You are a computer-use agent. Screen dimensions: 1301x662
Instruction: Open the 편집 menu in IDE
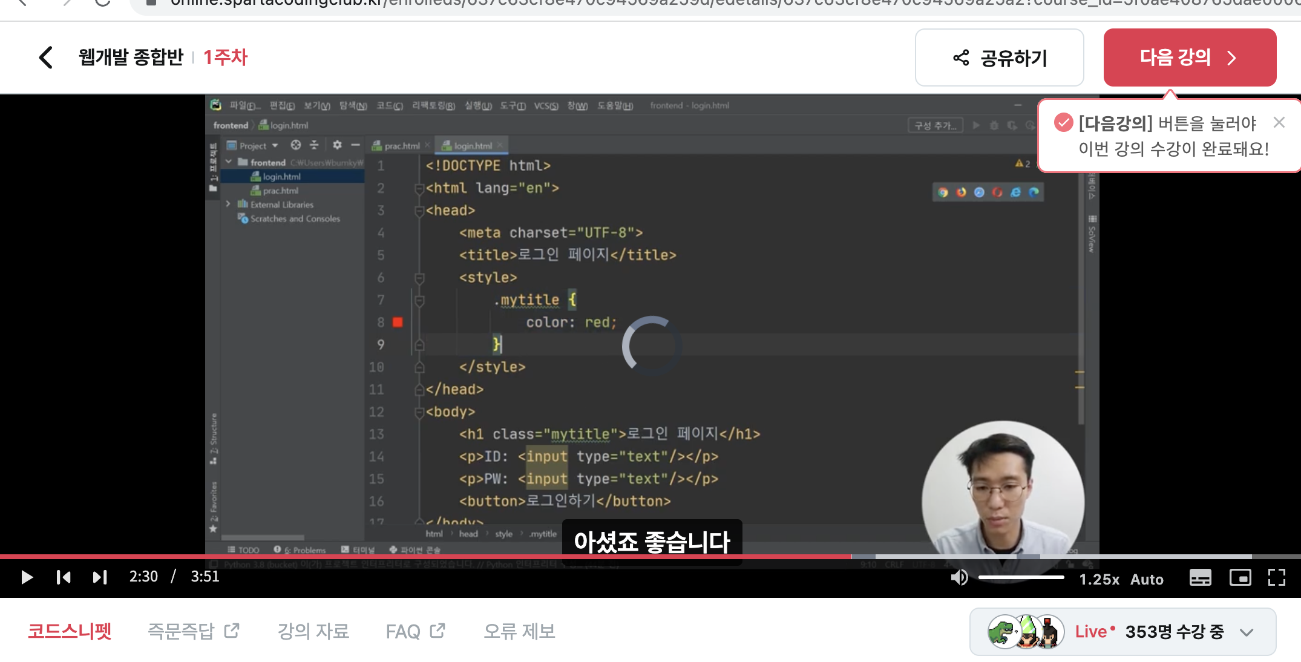tap(282, 106)
